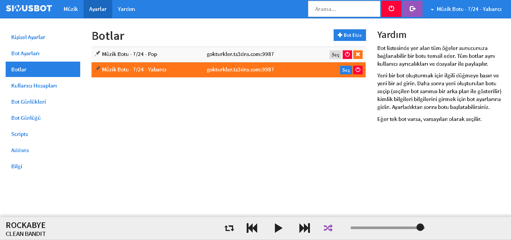
Task: Select the Yabancı bot with Seç button
Action: pos(346,70)
